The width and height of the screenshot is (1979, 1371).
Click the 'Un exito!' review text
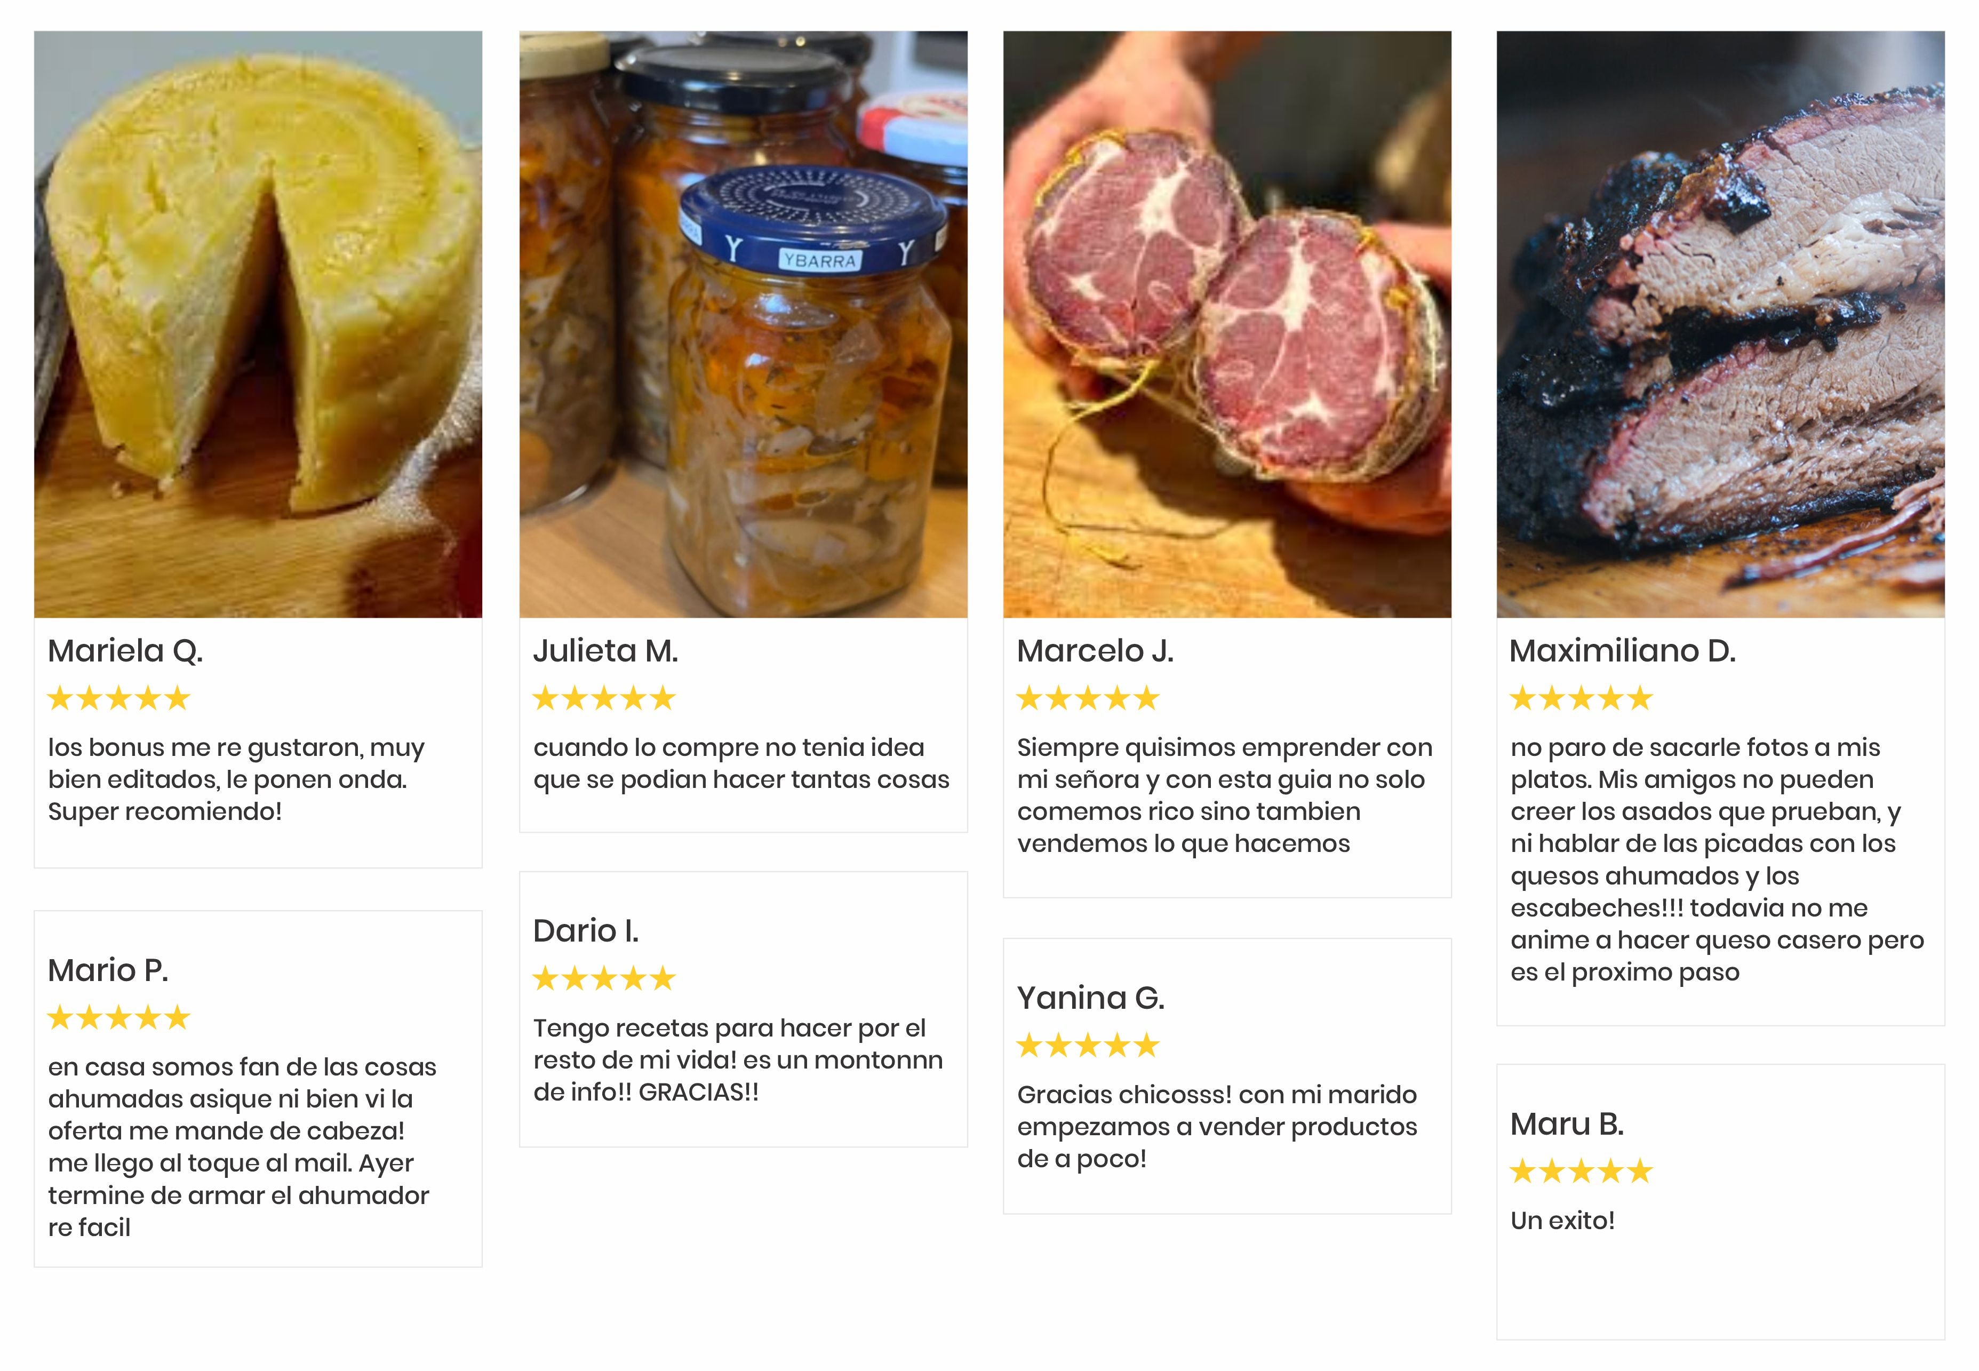click(x=1562, y=1221)
